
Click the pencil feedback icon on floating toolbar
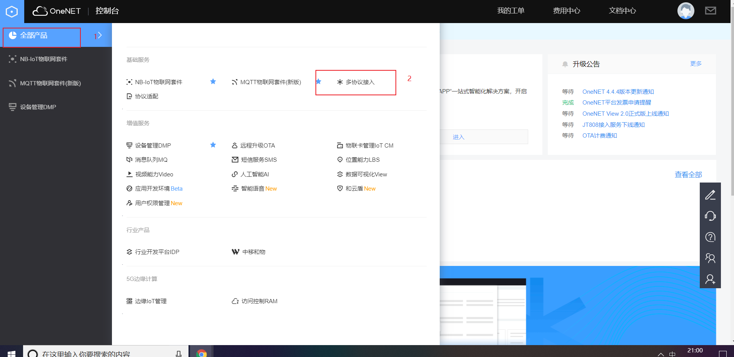710,195
